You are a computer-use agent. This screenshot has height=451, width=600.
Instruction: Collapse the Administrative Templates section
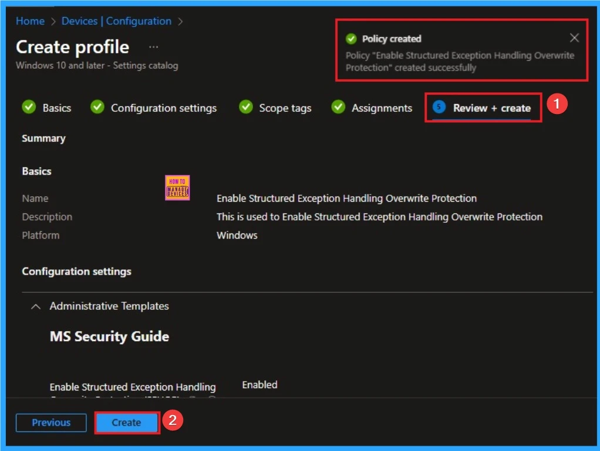[x=35, y=306]
